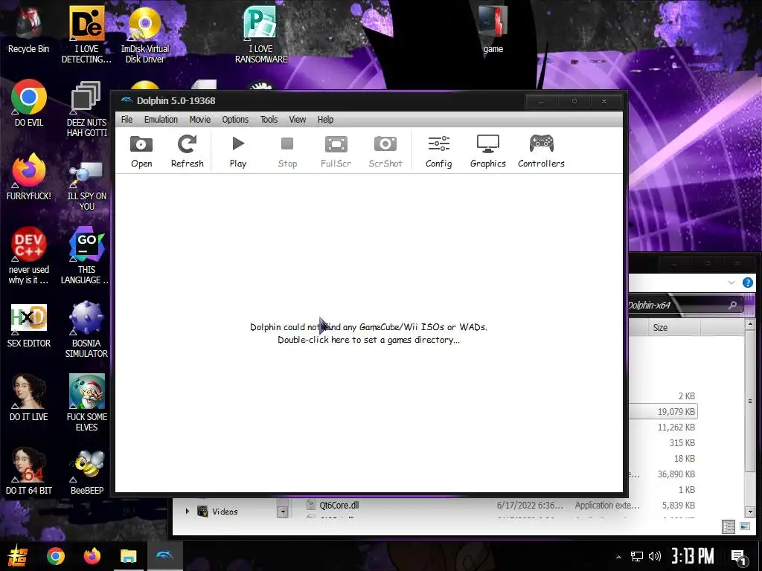Click the navigation pane scroll down arrow
Viewport: 762px width, 571px height.
point(282,512)
